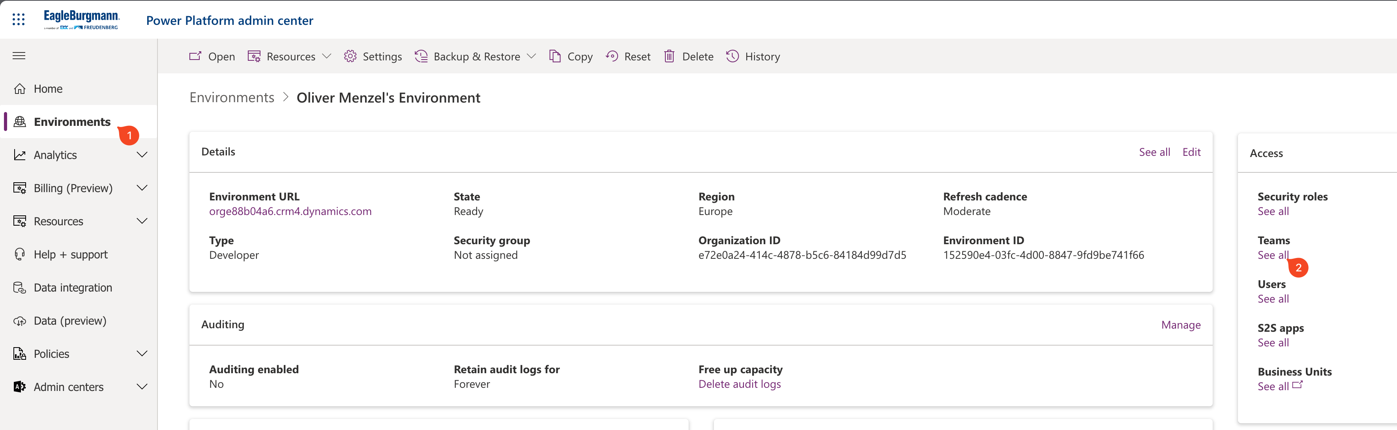Collapse the navigation hamburger menu
Screen dimensions: 1397x430
(x=19, y=56)
